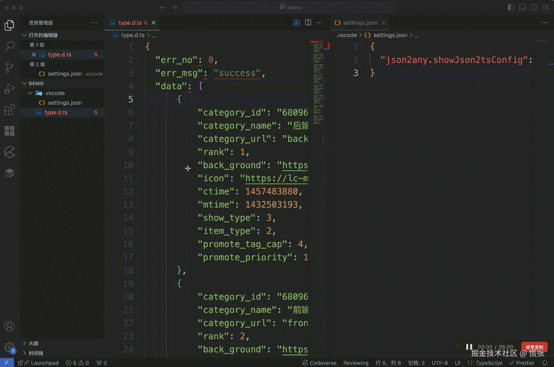The height and width of the screenshot is (367, 554).
Task: Change indentation via spaces indicator
Action: coord(416,363)
